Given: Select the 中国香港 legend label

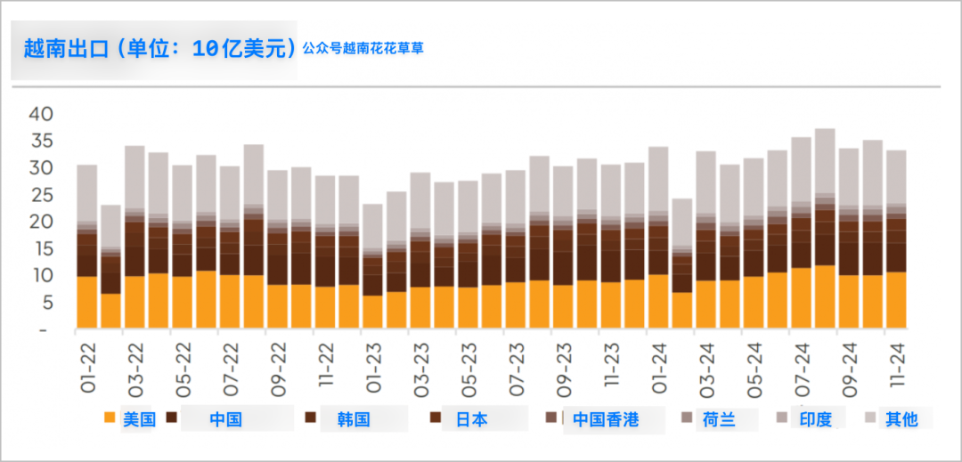Looking at the screenshot, I should coord(606,419).
